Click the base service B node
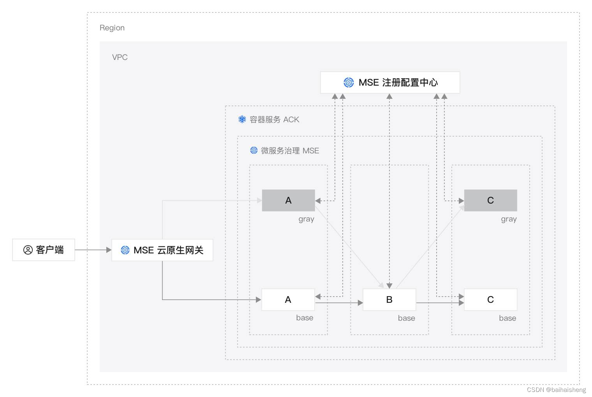This screenshot has height=397, width=592. click(x=389, y=300)
